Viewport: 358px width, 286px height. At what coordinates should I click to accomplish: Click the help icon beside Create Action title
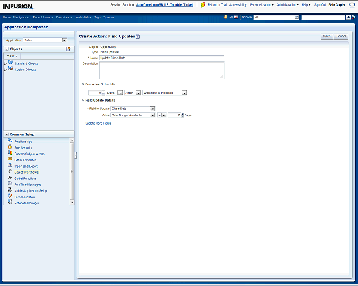point(138,36)
